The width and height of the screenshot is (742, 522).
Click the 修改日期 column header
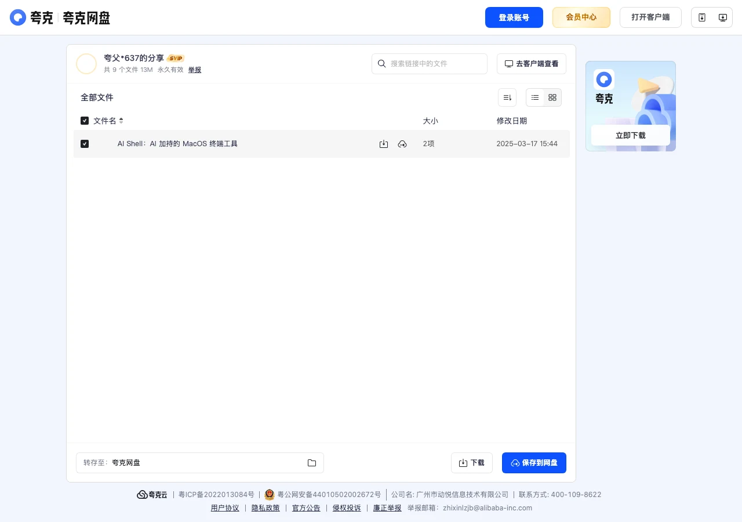[512, 121]
